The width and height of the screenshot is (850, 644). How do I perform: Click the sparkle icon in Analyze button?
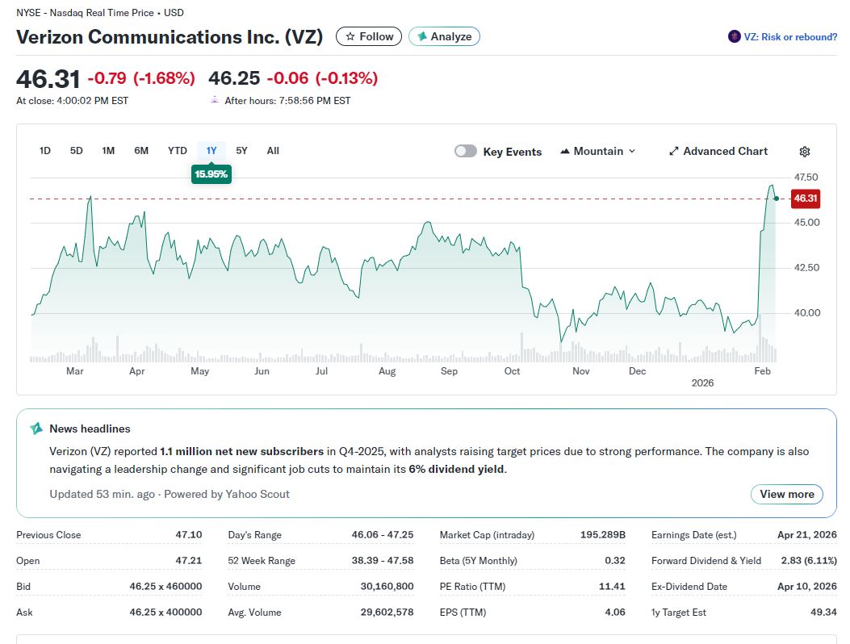421,36
